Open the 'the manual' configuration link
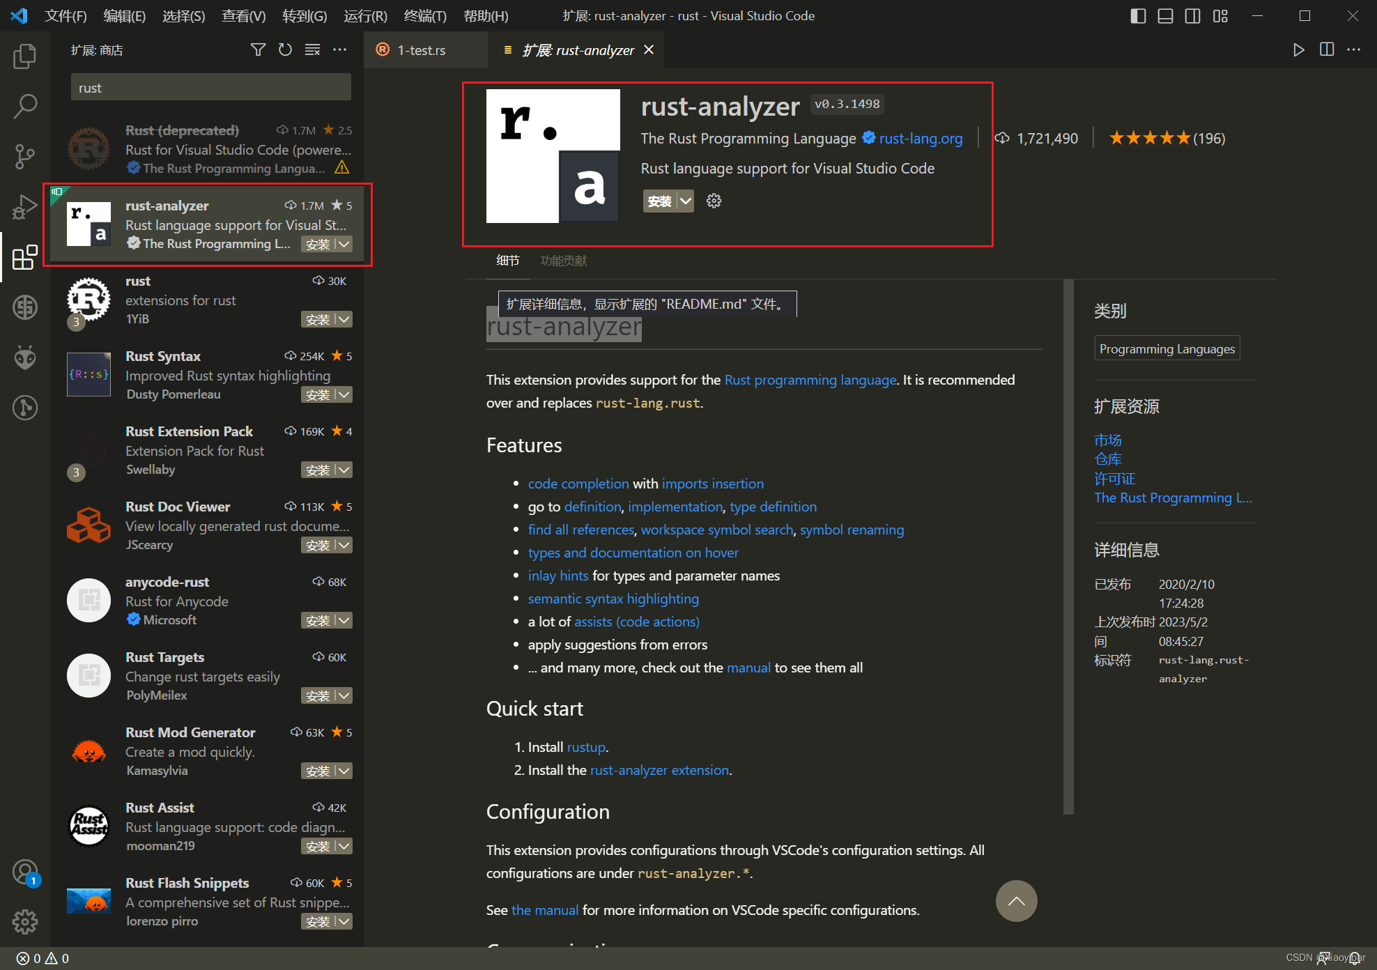Viewport: 1377px width, 970px height. (545, 910)
